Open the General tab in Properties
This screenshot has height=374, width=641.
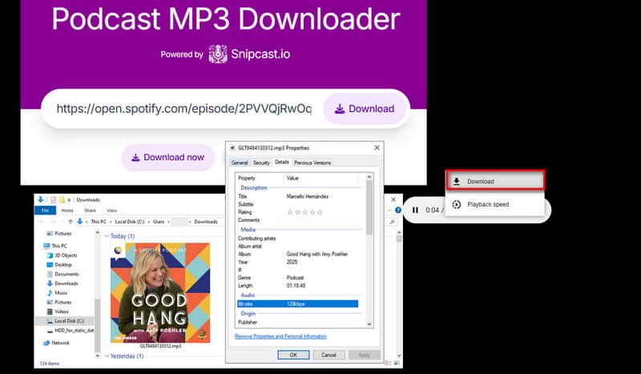pos(239,163)
